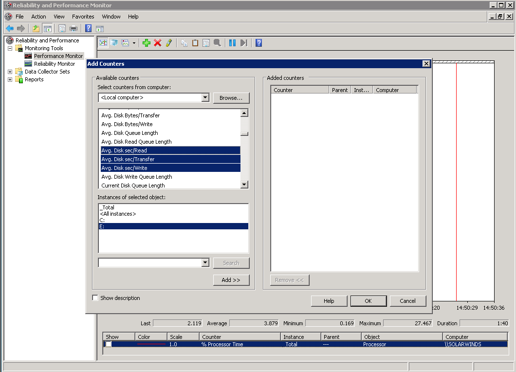Expand the Data Collector Sets node

[10, 72]
